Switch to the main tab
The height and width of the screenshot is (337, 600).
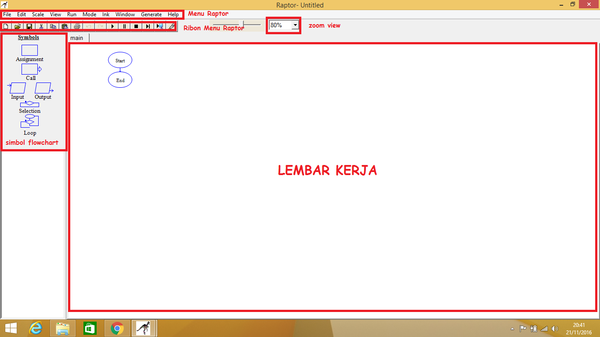coord(78,38)
